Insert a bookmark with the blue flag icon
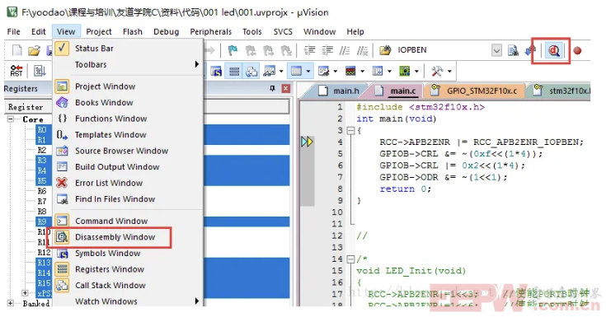The image size is (606, 317). 233,50
